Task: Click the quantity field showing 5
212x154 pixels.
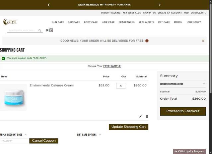Action: (121, 86)
